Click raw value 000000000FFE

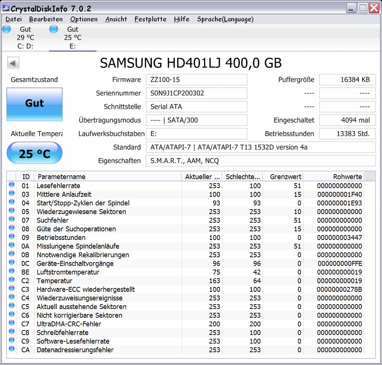point(340,264)
